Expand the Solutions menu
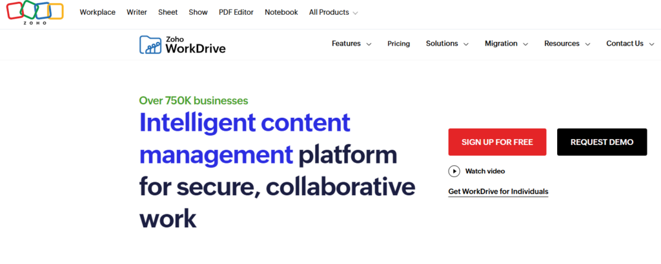This screenshot has height=264, width=661. click(447, 43)
